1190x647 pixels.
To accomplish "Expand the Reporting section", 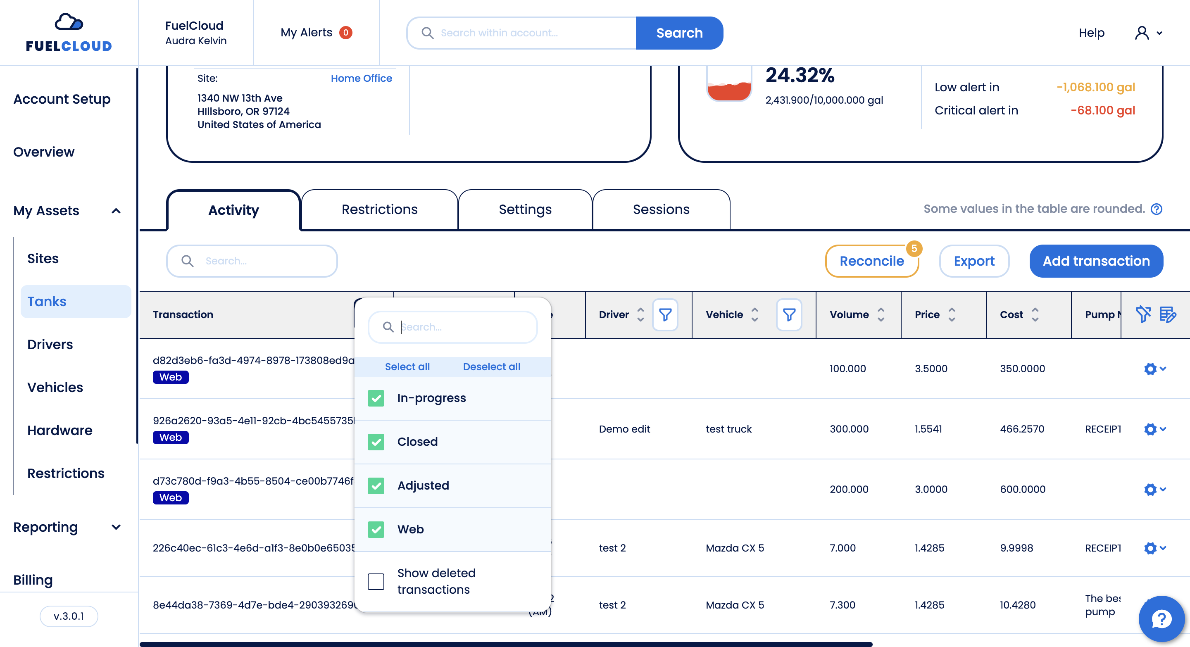I will coord(116,527).
